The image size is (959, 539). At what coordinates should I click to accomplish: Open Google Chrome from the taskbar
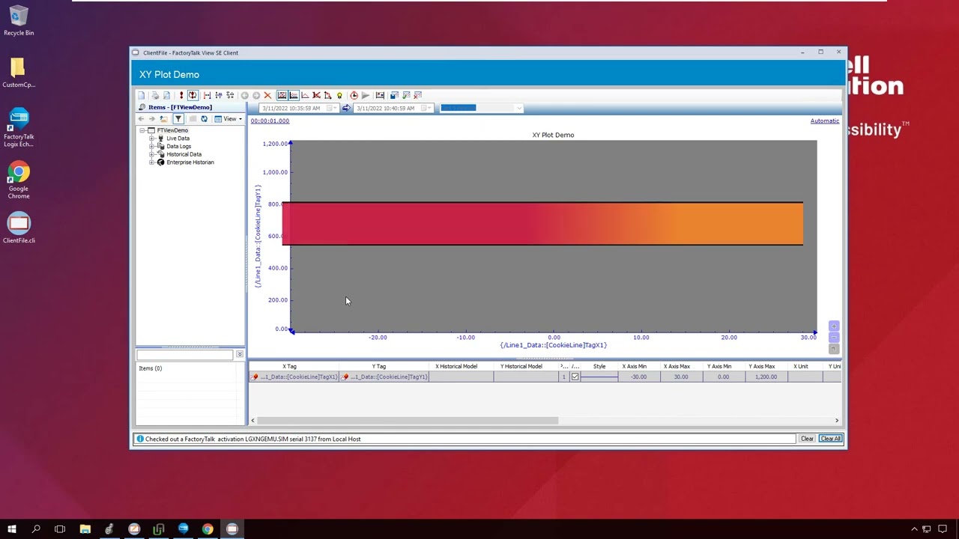(x=208, y=529)
